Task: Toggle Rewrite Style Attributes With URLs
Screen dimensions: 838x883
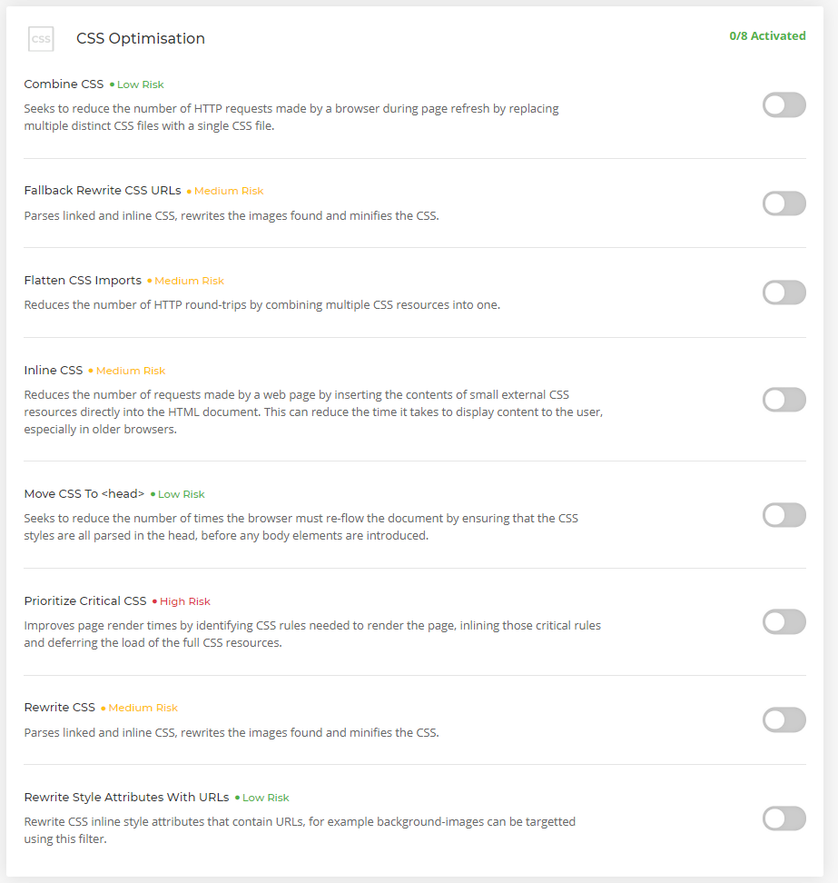Action: tap(784, 819)
